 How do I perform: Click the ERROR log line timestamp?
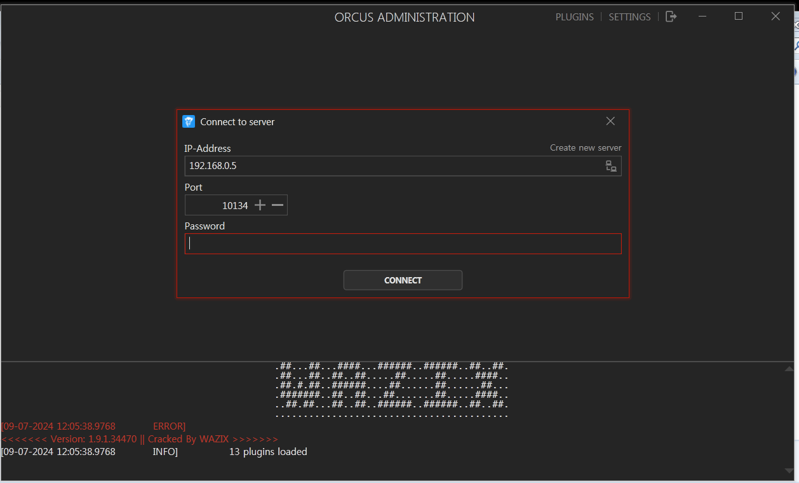coord(58,426)
